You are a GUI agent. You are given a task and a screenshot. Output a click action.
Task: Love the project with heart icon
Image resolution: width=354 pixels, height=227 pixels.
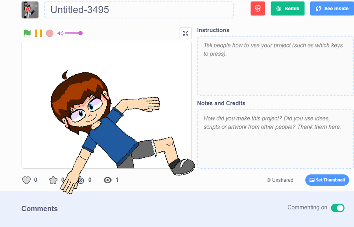tap(26, 180)
